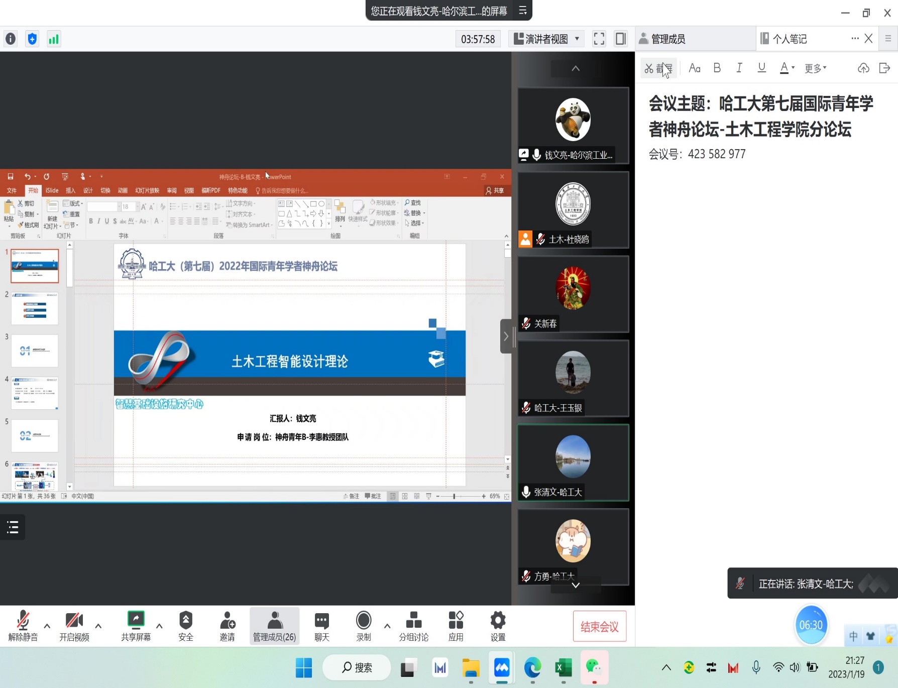Unmute the microphone
898x688 pixels.
point(23,626)
